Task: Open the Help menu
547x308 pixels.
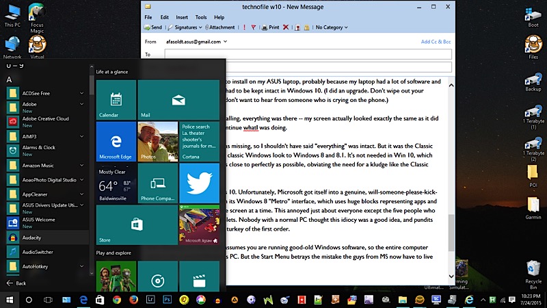Action: pyautogui.click(x=219, y=17)
